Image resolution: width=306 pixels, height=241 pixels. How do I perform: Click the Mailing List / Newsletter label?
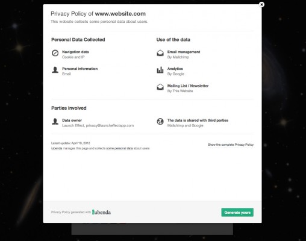(188, 86)
